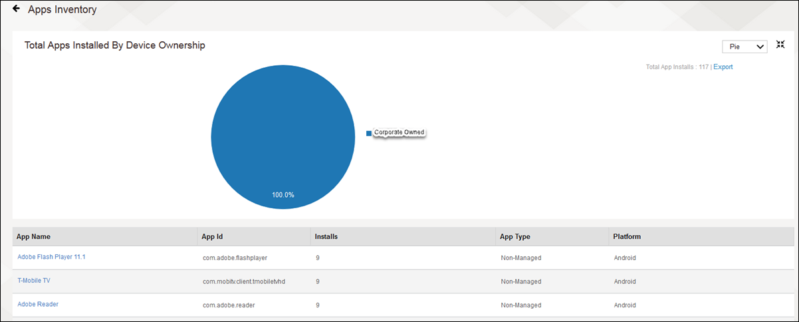
Task: Export the app installs report
Action: tap(723, 67)
